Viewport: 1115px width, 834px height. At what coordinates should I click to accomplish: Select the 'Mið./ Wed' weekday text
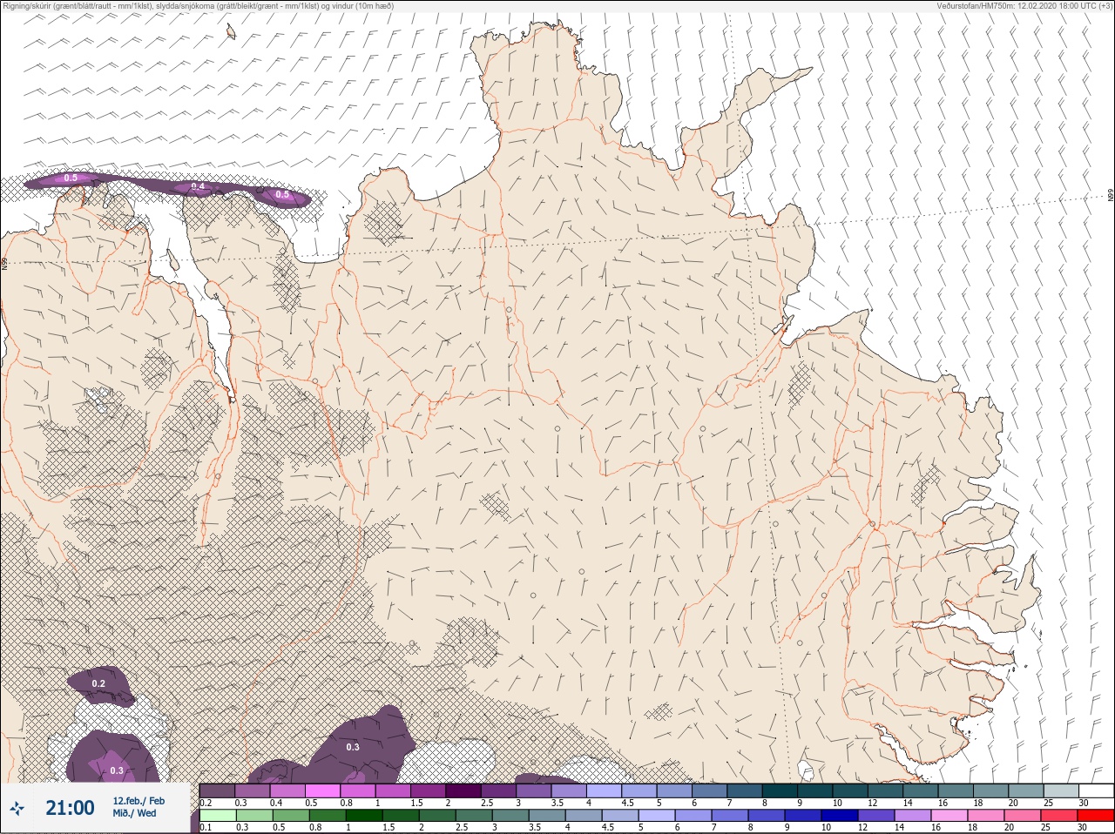[x=134, y=813]
